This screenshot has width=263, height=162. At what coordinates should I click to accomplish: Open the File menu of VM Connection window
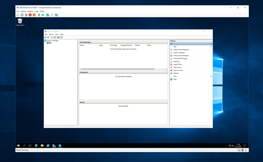point(18,11)
